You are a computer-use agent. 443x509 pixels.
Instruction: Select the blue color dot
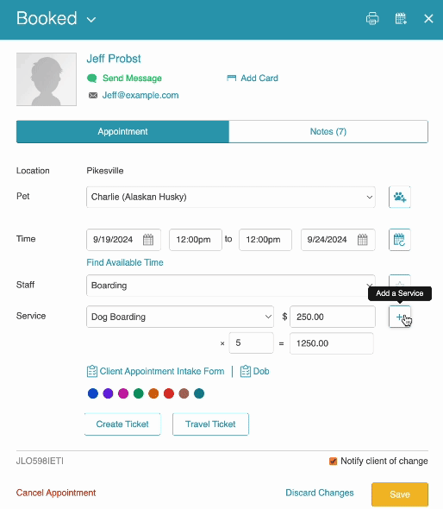[93, 393]
